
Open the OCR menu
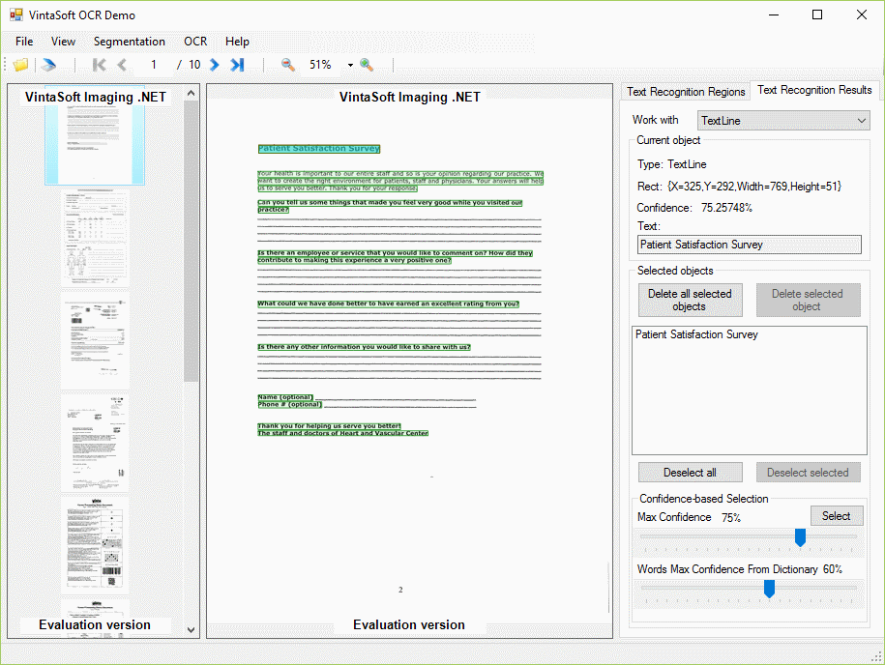click(x=195, y=42)
